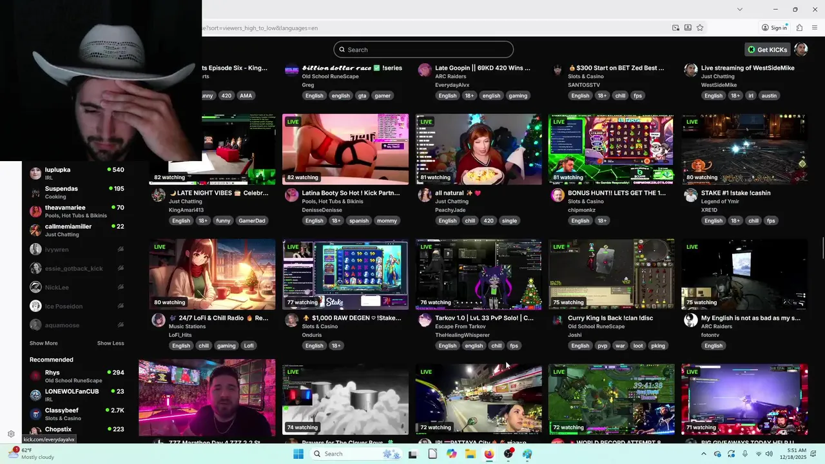The image size is (825, 464).
Task: Open Suspendas channel in sidebar
Action: 76,193
